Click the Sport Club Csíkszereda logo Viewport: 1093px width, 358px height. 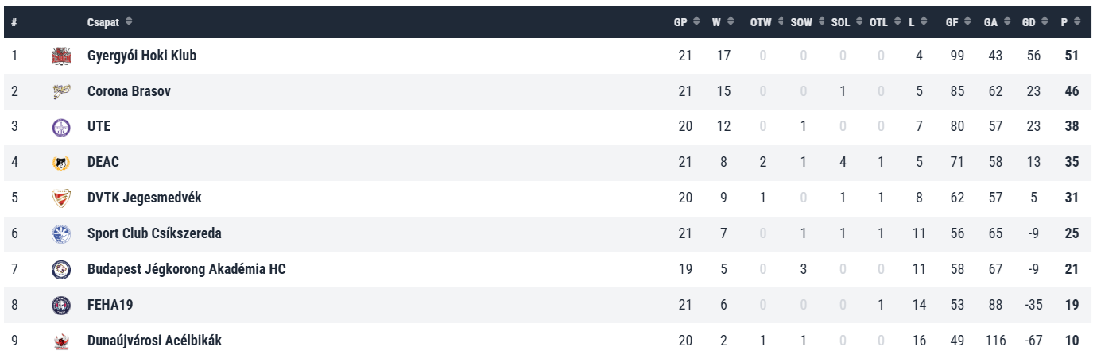pyautogui.click(x=61, y=234)
